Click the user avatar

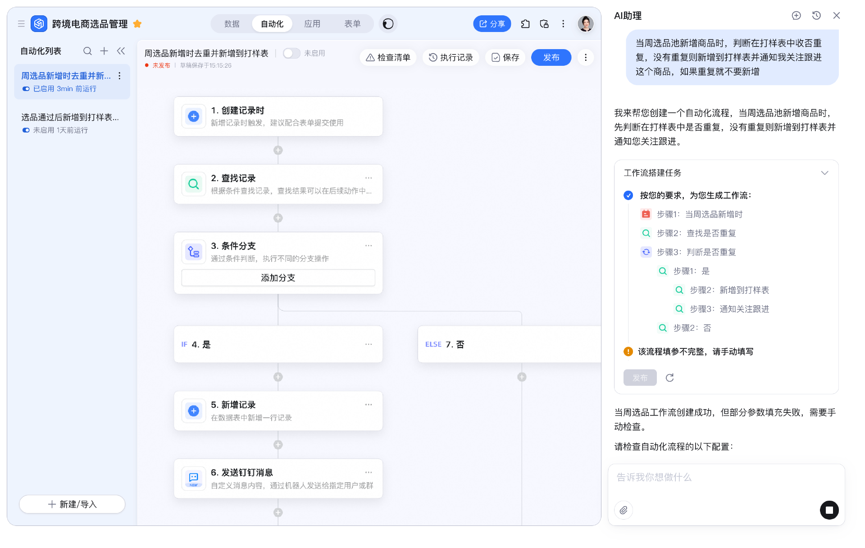click(x=586, y=24)
